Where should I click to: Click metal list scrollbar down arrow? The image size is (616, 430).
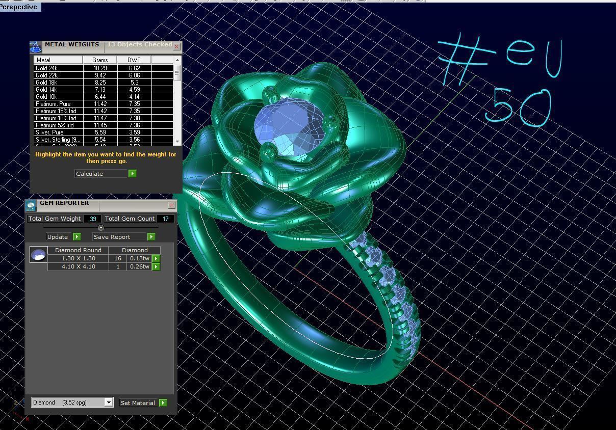point(177,141)
